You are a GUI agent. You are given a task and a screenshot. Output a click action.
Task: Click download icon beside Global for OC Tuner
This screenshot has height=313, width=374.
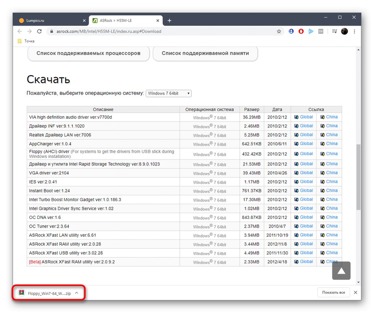tap(296, 226)
